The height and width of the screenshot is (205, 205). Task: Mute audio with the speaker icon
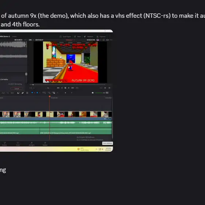pos(93,93)
